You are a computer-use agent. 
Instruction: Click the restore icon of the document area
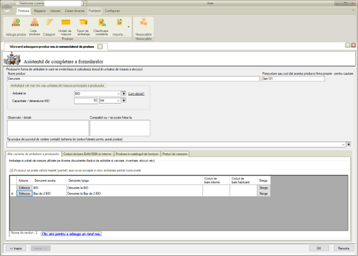(347, 45)
